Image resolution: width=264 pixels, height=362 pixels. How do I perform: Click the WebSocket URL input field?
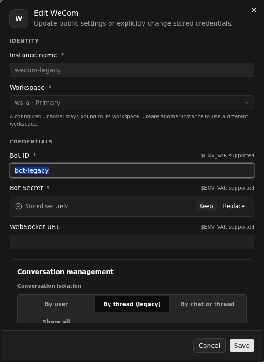(132, 242)
